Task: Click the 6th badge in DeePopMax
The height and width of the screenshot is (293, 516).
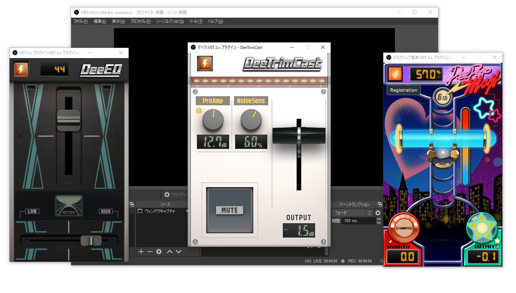Action: pos(442,97)
